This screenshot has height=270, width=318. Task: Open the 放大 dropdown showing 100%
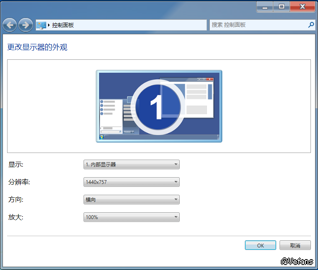[132, 217]
